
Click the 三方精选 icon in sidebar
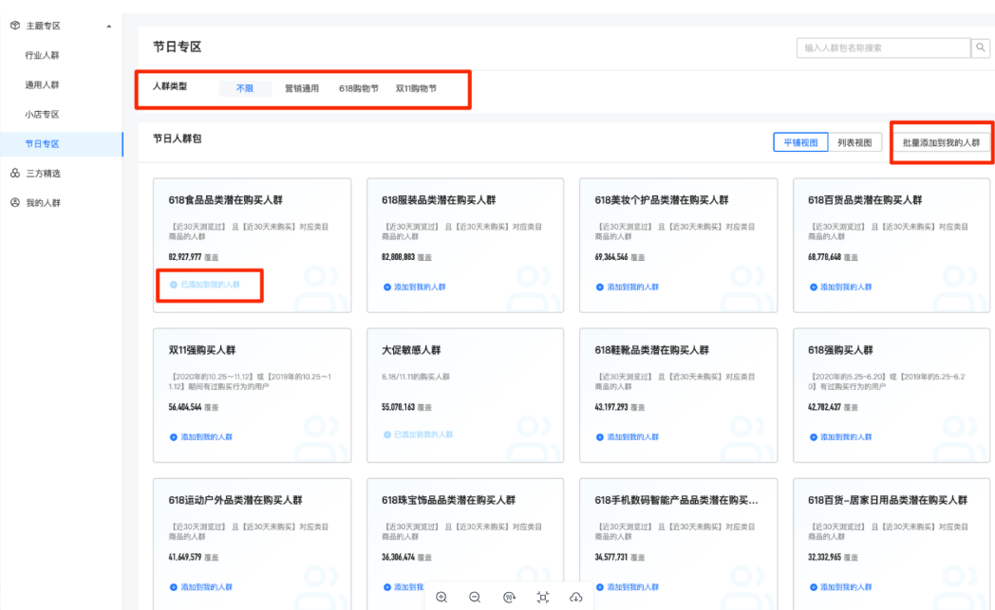(14, 172)
